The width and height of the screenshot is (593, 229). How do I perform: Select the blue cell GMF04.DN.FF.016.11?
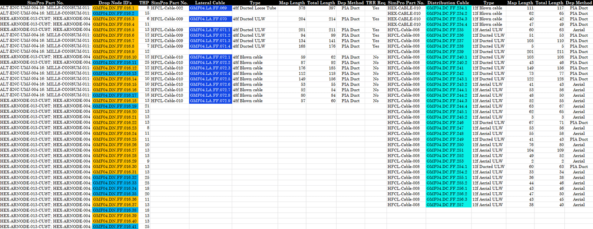click(115, 63)
